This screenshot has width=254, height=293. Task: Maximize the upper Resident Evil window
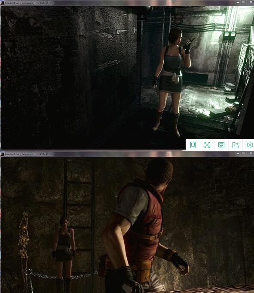point(243,2)
